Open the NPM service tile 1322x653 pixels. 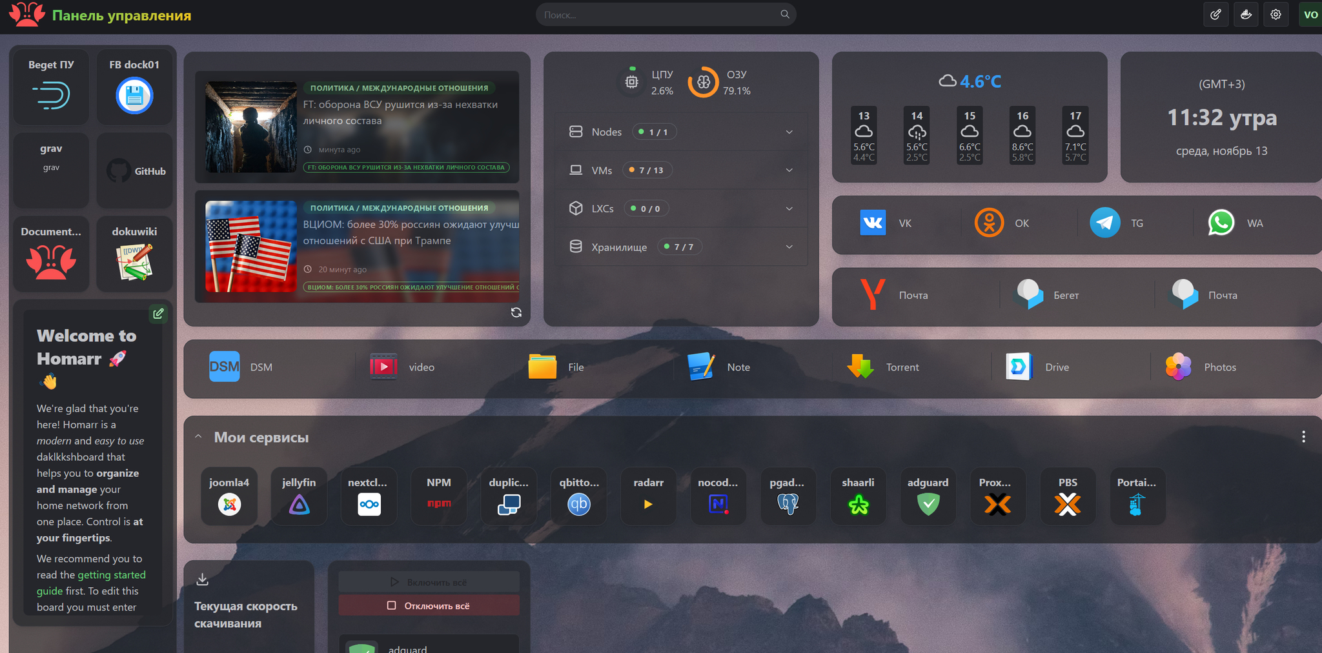pyautogui.click(x=439, y=496)
